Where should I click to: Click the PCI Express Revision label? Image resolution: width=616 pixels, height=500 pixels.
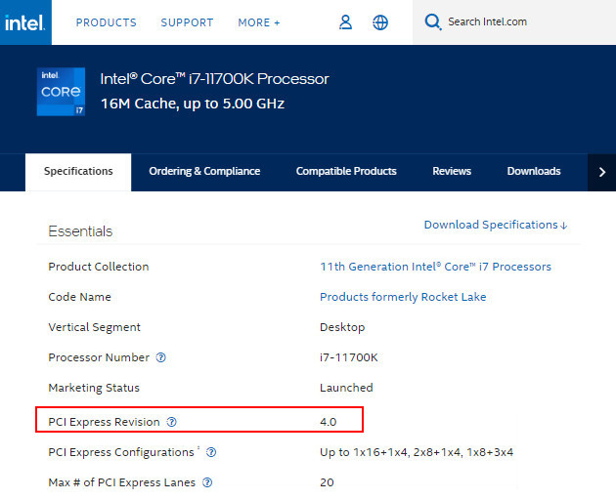(104, 422)
